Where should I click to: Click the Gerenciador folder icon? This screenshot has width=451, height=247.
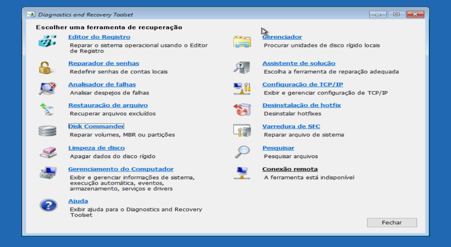point(242,42)
